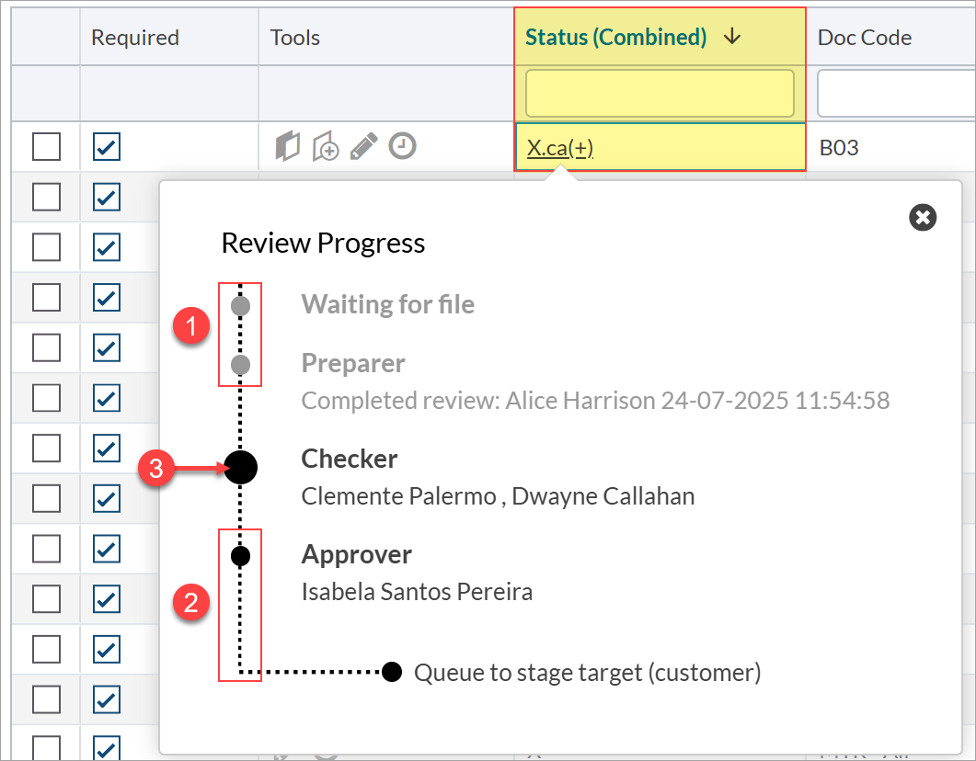Click the Checker stage label
Viewport: 976px width, 761px height.
tap(350, 459)
